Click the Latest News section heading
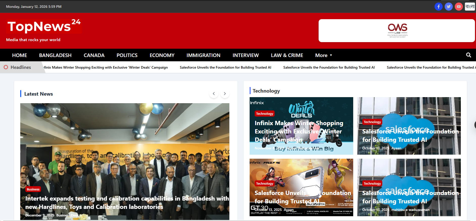476x221 pixels. pyautogui.click(x=39, y=94)
